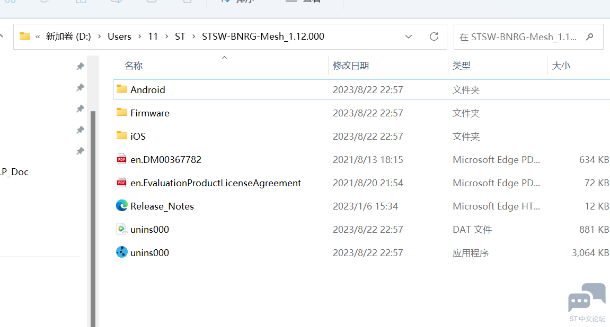610x327 pixels.
Task: Click the unins000 DAT file icon
Action: click(122, 229)
